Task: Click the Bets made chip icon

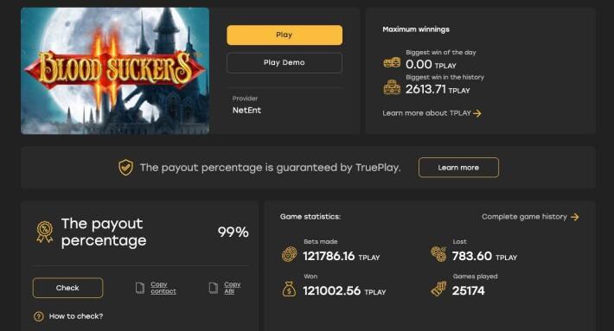Action: [290, 254]
